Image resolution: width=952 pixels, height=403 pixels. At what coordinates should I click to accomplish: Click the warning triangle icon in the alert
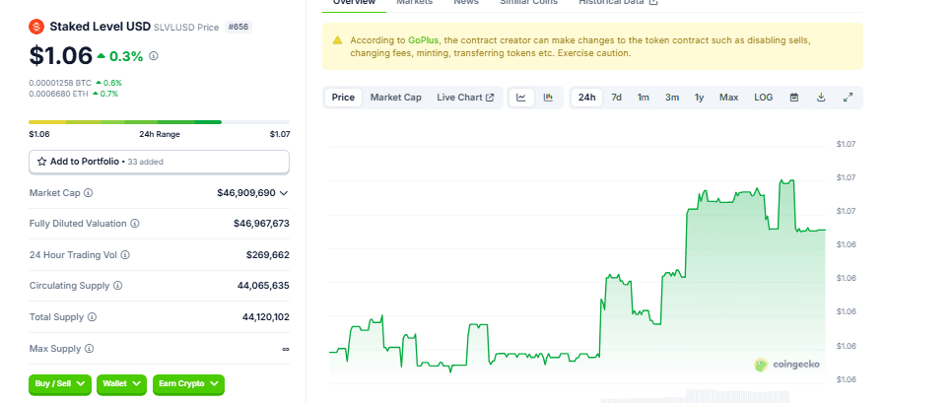point(338,40)
